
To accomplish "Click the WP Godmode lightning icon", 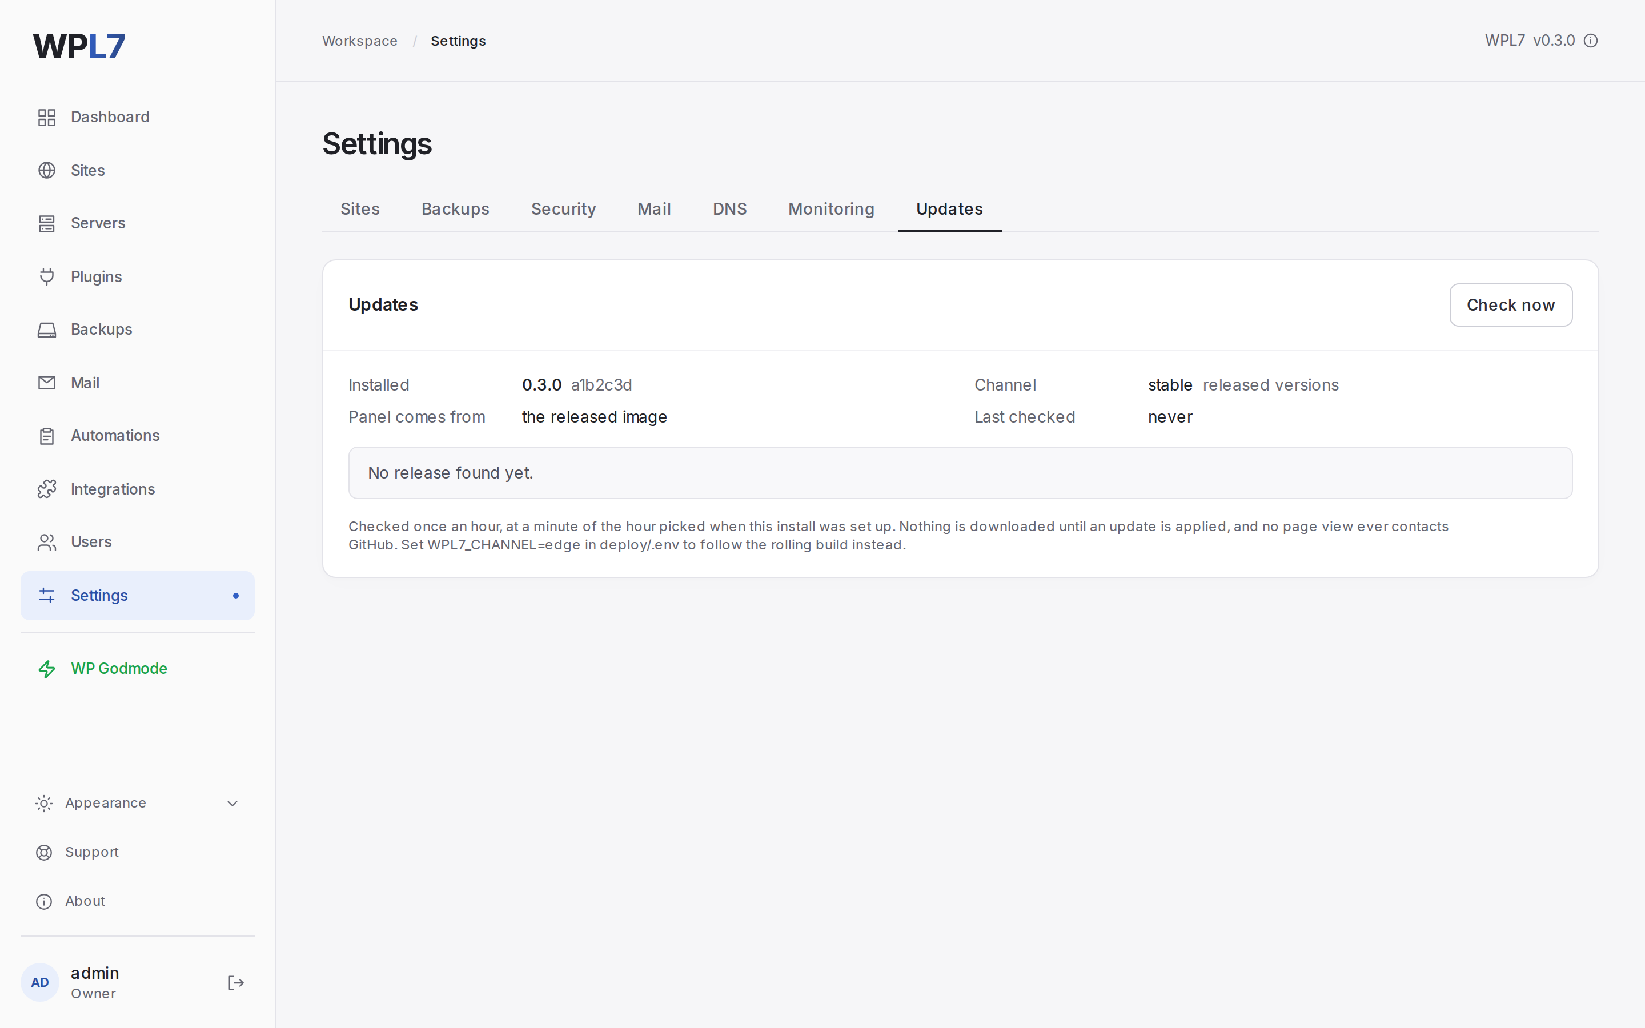I will click(x=46, y=669).
